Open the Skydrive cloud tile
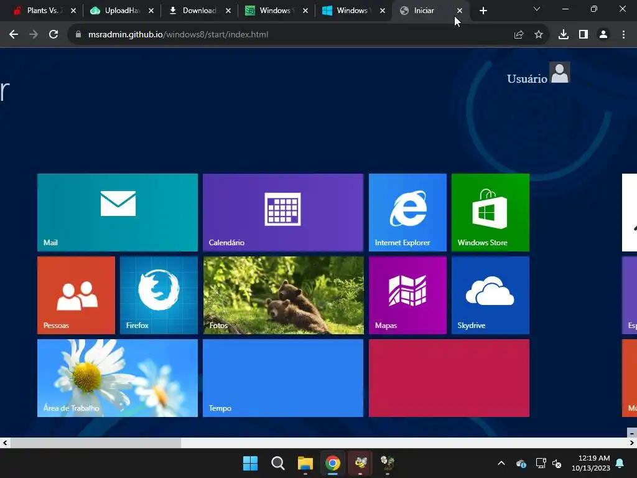637x478 pixels. [x=490, y=295]
